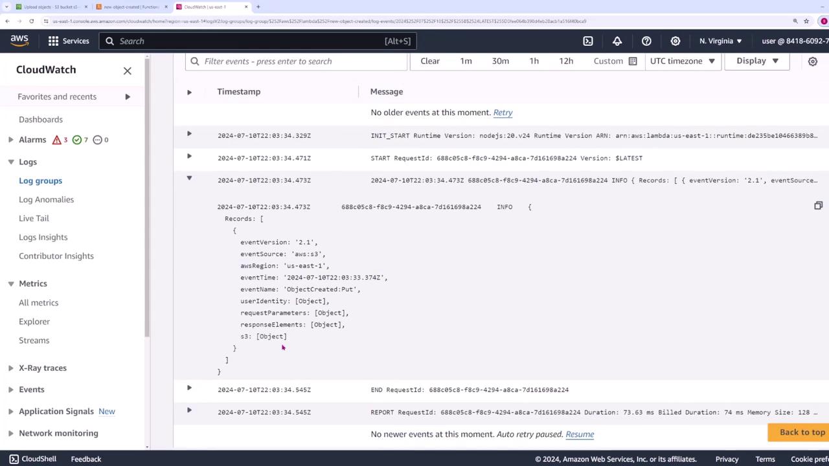Open Live Tail in sidebar
Screen dimensions: 829x466
[x=34, y=218]
